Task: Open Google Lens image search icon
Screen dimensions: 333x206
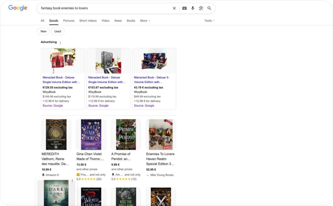Action: [201, 8]
